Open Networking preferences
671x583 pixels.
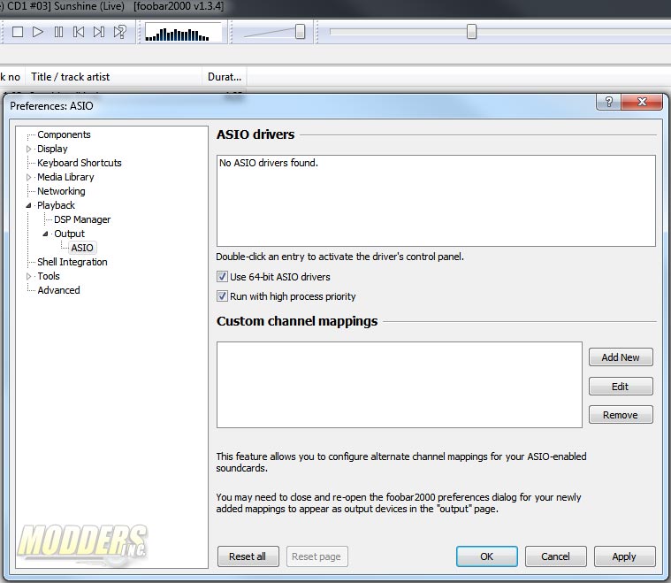point(61,191)
